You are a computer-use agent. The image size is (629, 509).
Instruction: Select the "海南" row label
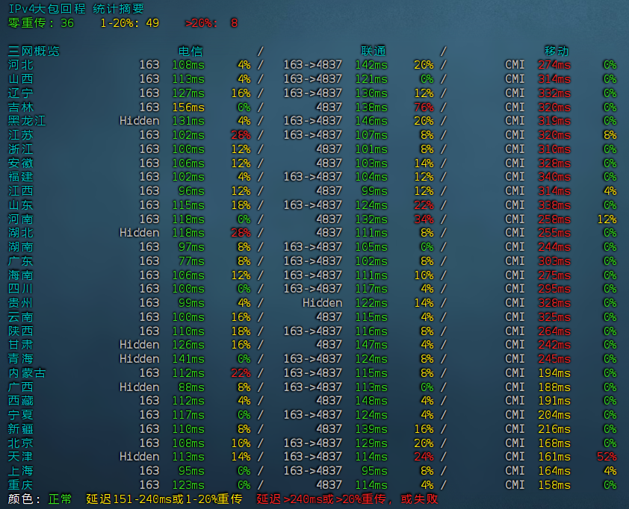(21, 275)
